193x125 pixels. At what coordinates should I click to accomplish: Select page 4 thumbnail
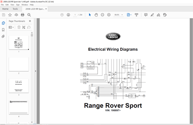coord(19,107)
